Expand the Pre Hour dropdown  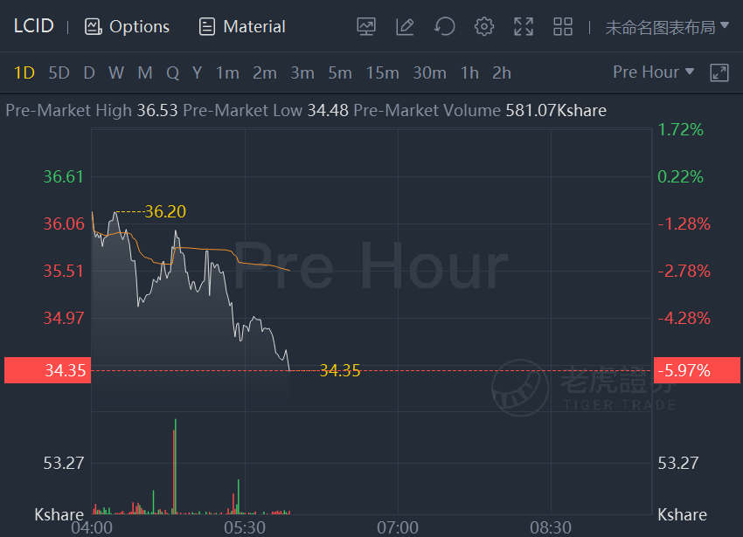point(653,72)
